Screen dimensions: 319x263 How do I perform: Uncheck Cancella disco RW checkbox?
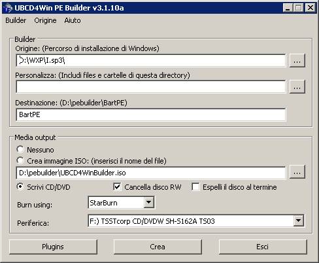(117, 186)
